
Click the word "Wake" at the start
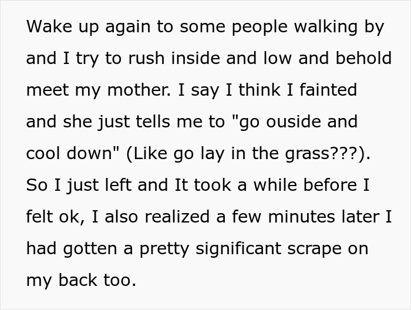click(x=49, y=26)
